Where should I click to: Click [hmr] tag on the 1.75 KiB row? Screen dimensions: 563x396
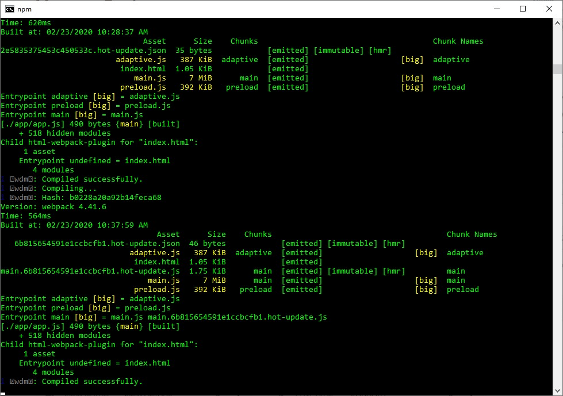394,271
